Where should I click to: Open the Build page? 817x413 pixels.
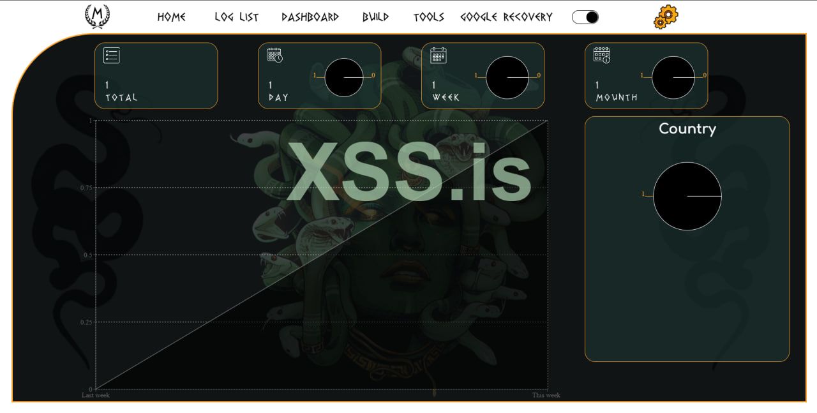(375, 17)
